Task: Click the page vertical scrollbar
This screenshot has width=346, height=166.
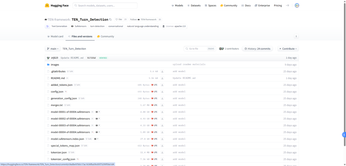Action: tap(344, 75)
